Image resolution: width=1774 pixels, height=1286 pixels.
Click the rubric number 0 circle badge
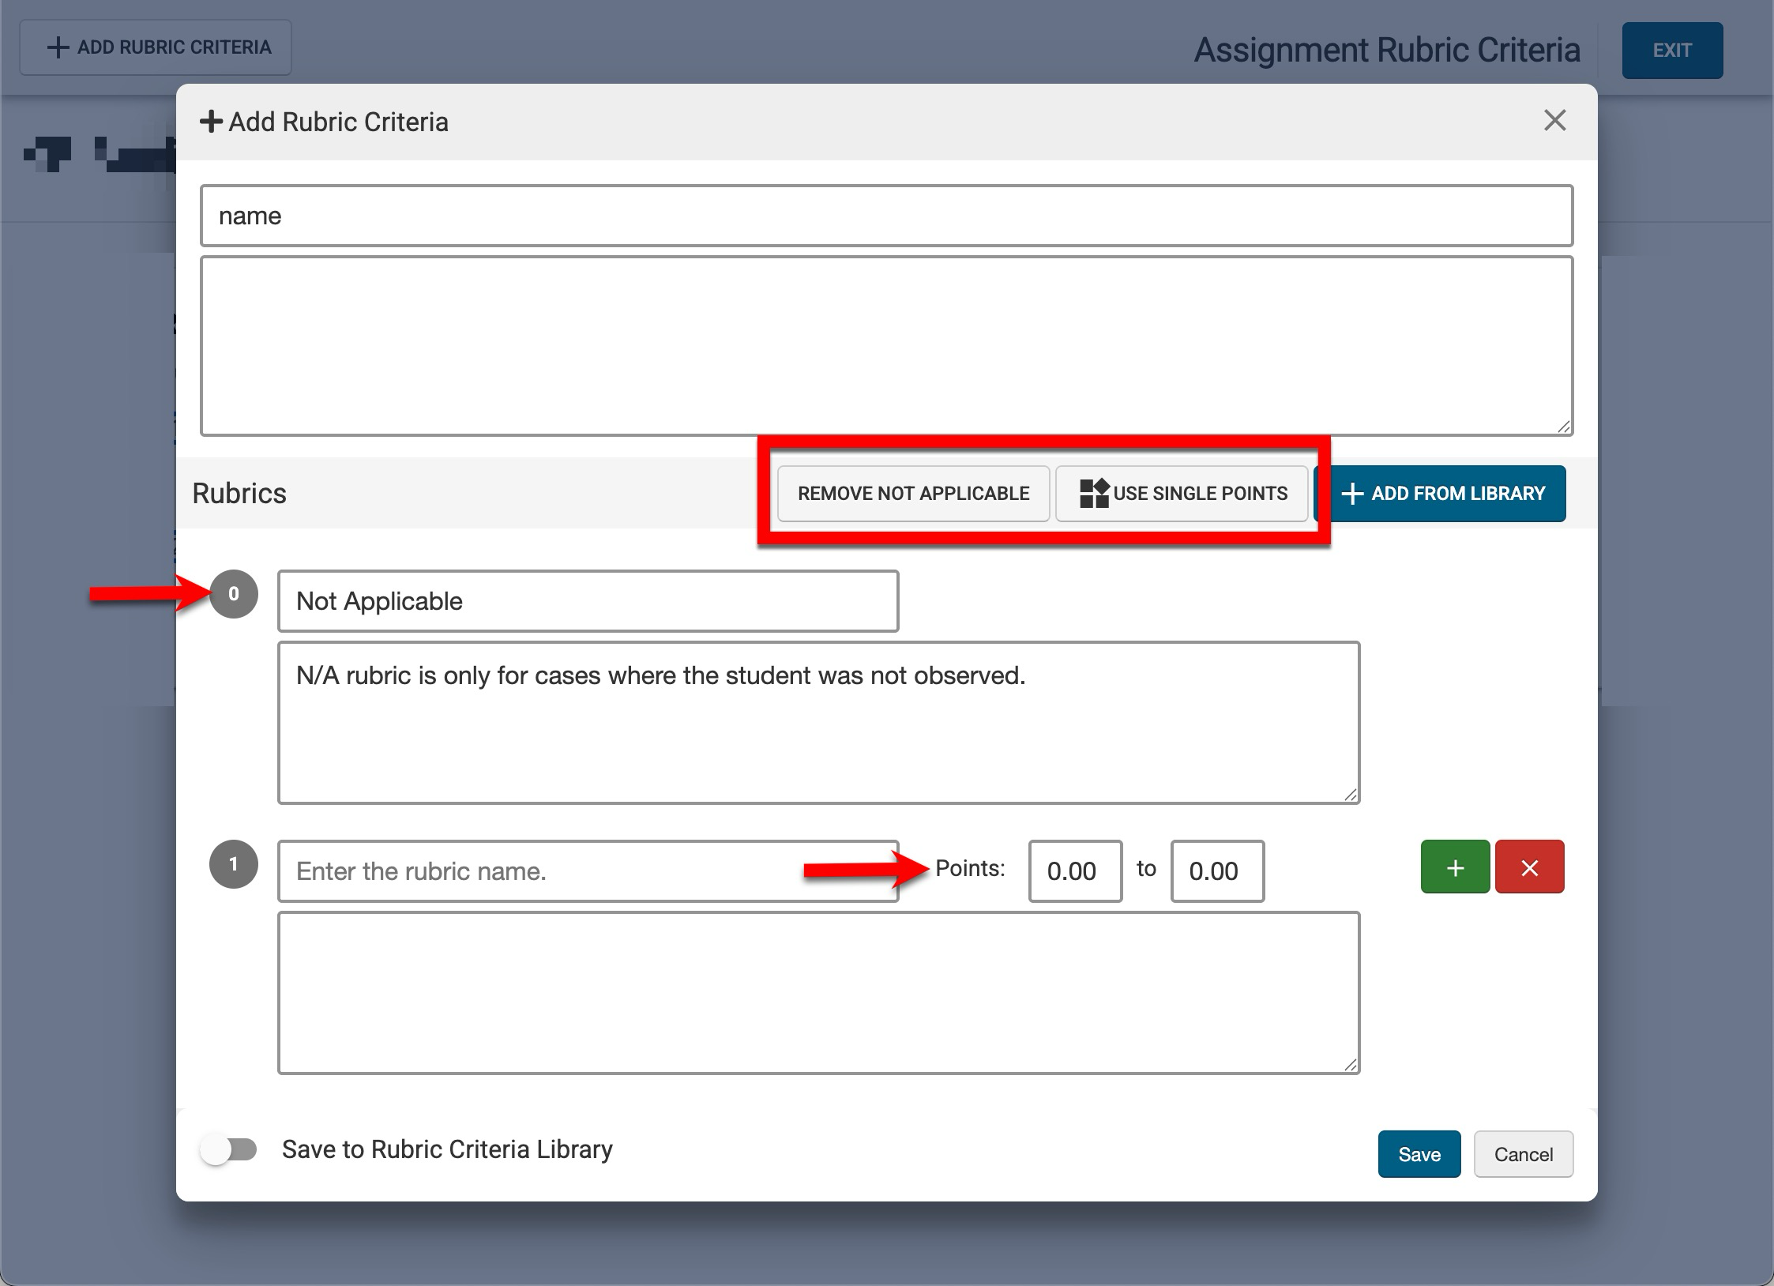click(234, 594)
